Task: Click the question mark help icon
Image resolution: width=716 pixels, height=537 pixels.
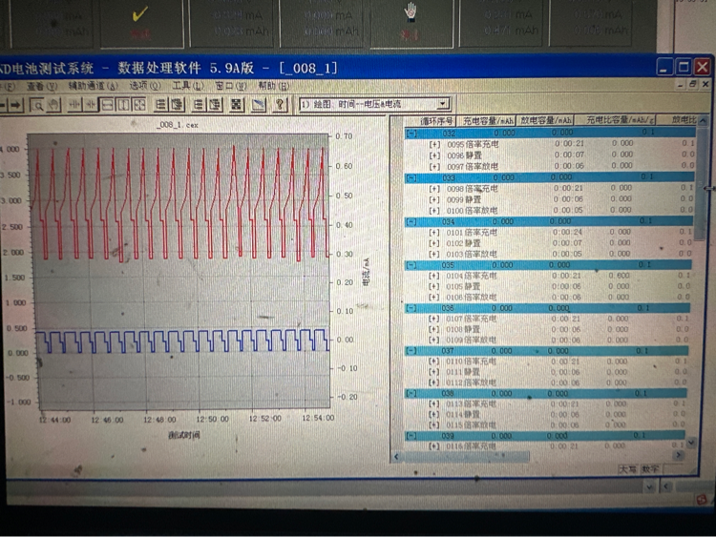Action: pyautogui.click(x=280, y=105)
